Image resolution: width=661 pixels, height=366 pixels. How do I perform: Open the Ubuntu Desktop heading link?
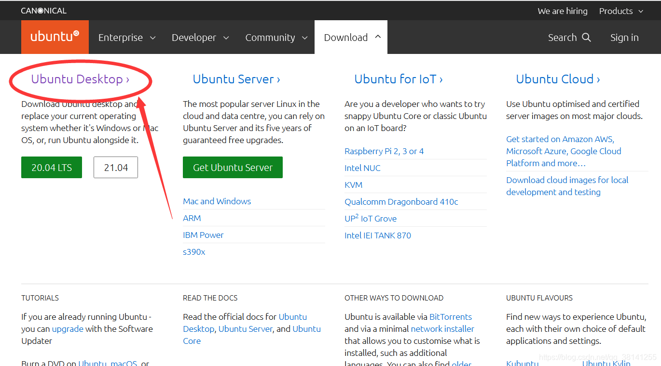(80, 79)
